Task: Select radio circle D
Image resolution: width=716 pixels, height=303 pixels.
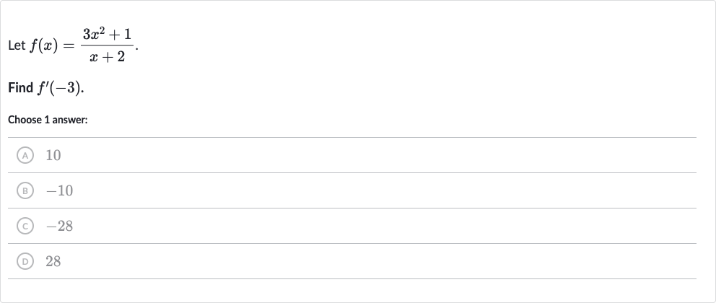Action: tap(25, 261)
